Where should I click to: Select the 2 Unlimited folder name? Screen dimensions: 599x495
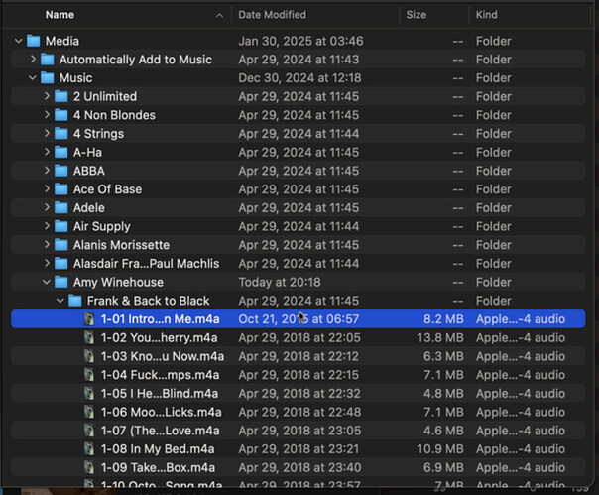105,96
